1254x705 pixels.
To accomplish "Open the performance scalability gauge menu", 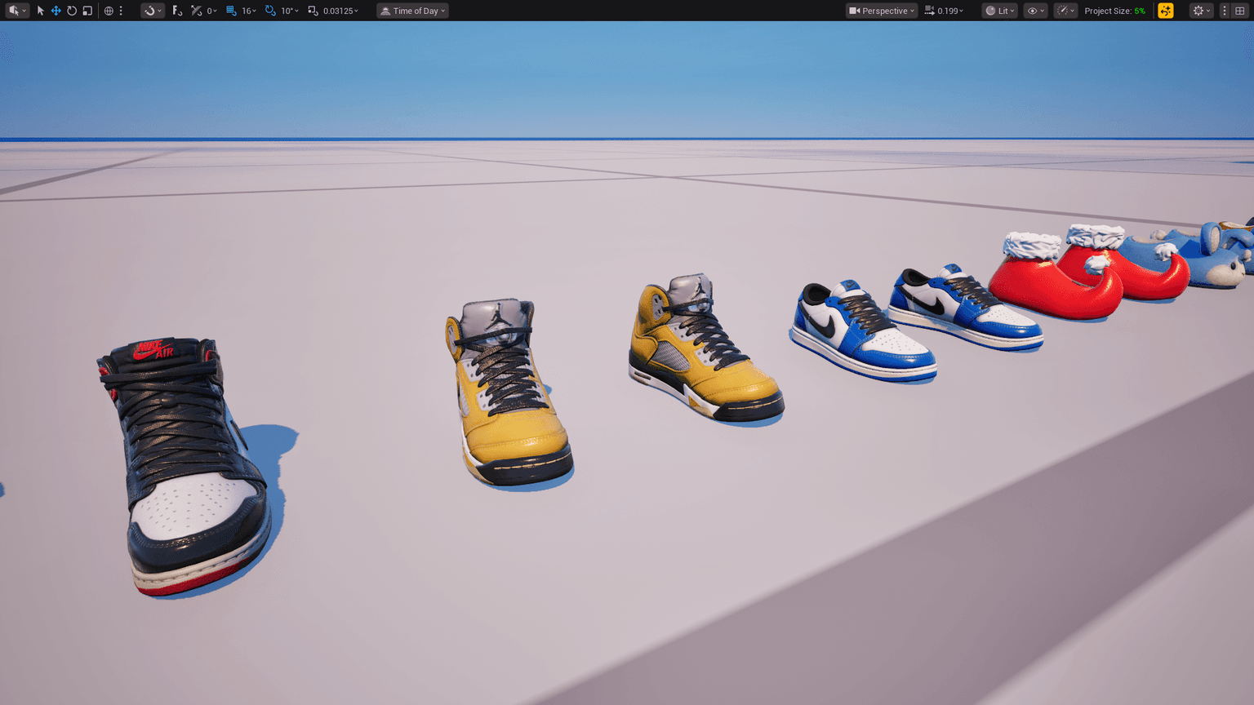I will [1065, 11].
